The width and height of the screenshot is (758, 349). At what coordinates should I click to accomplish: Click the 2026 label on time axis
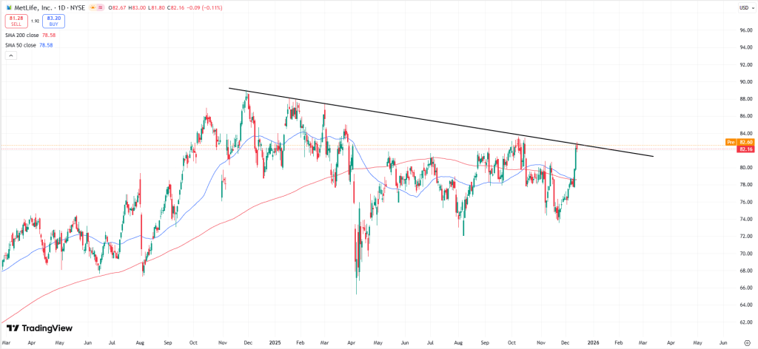[592, 343]
